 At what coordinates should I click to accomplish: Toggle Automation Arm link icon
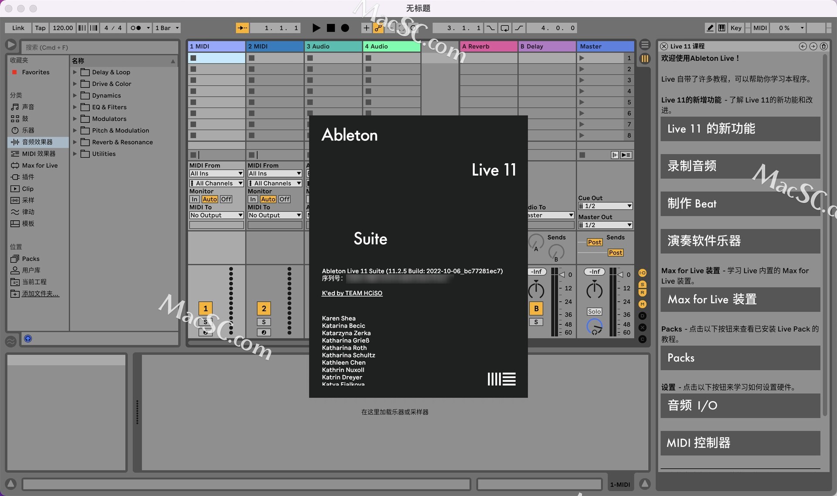point(378,28)
